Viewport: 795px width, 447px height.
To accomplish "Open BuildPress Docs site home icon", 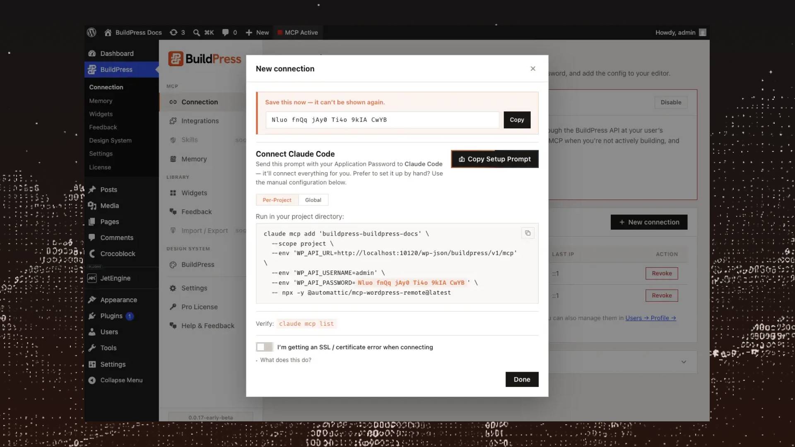I will (108, 32).
